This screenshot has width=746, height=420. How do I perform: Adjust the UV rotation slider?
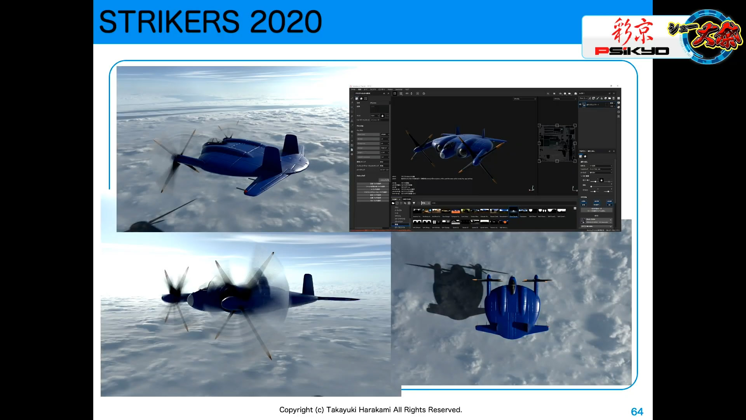(591, 187)
